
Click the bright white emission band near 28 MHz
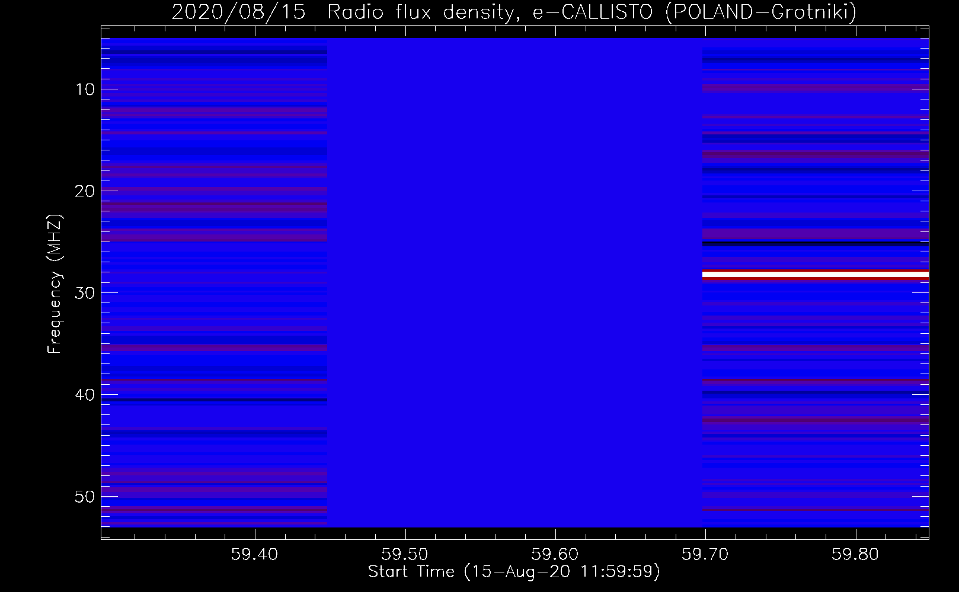pyautogui.click(x=816, y=275)
